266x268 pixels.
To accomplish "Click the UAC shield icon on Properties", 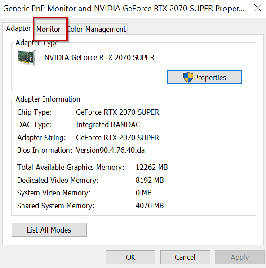I will click(x=188, y=78).
